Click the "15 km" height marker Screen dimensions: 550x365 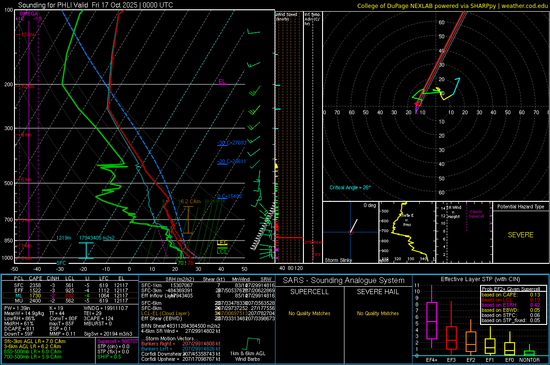28,35
